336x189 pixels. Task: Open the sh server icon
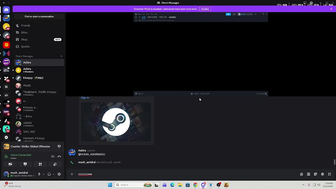point(6,95)
